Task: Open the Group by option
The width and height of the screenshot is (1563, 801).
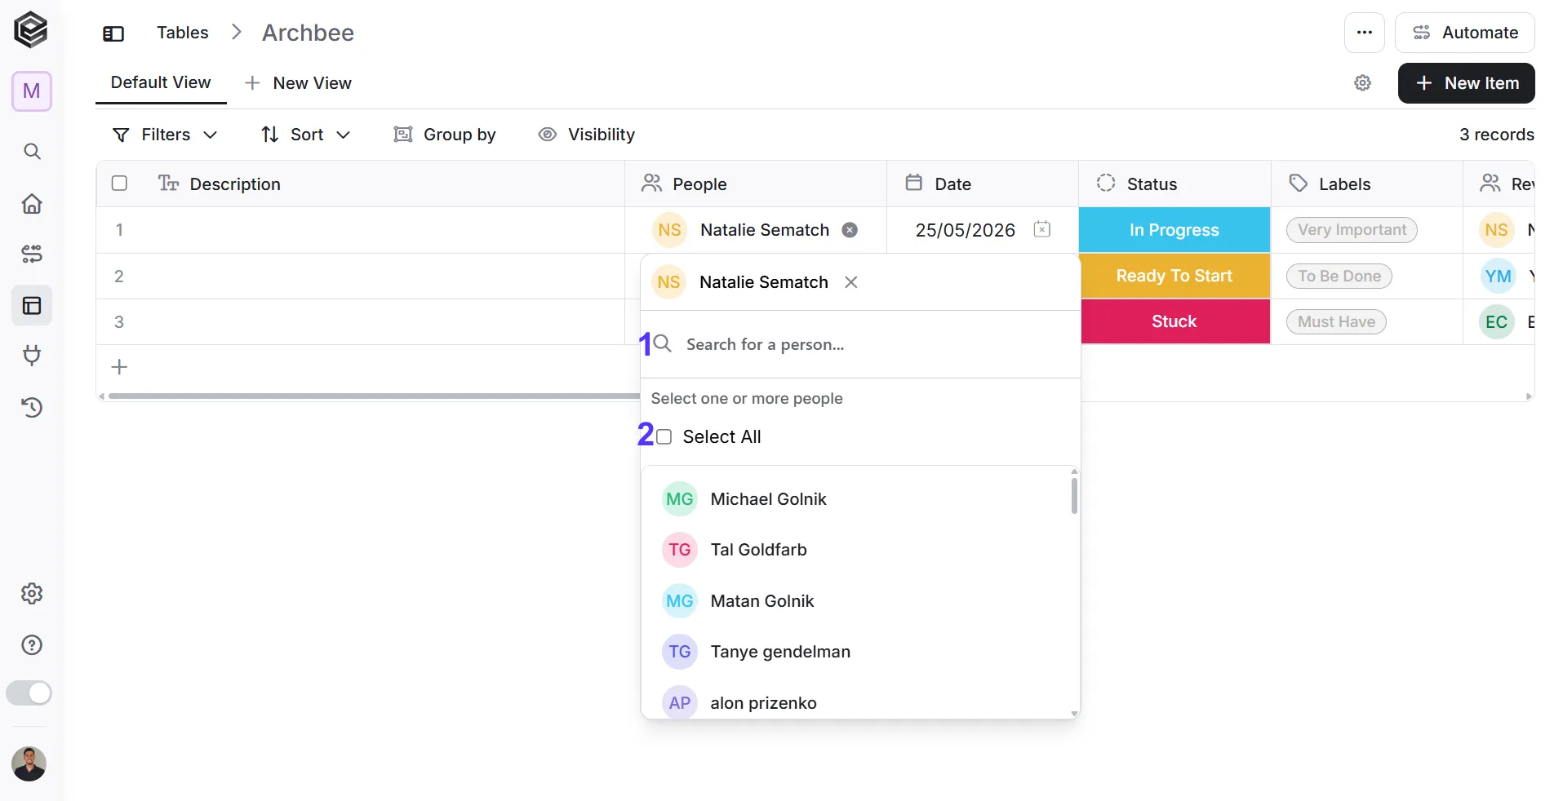Action: click(445, 135)
